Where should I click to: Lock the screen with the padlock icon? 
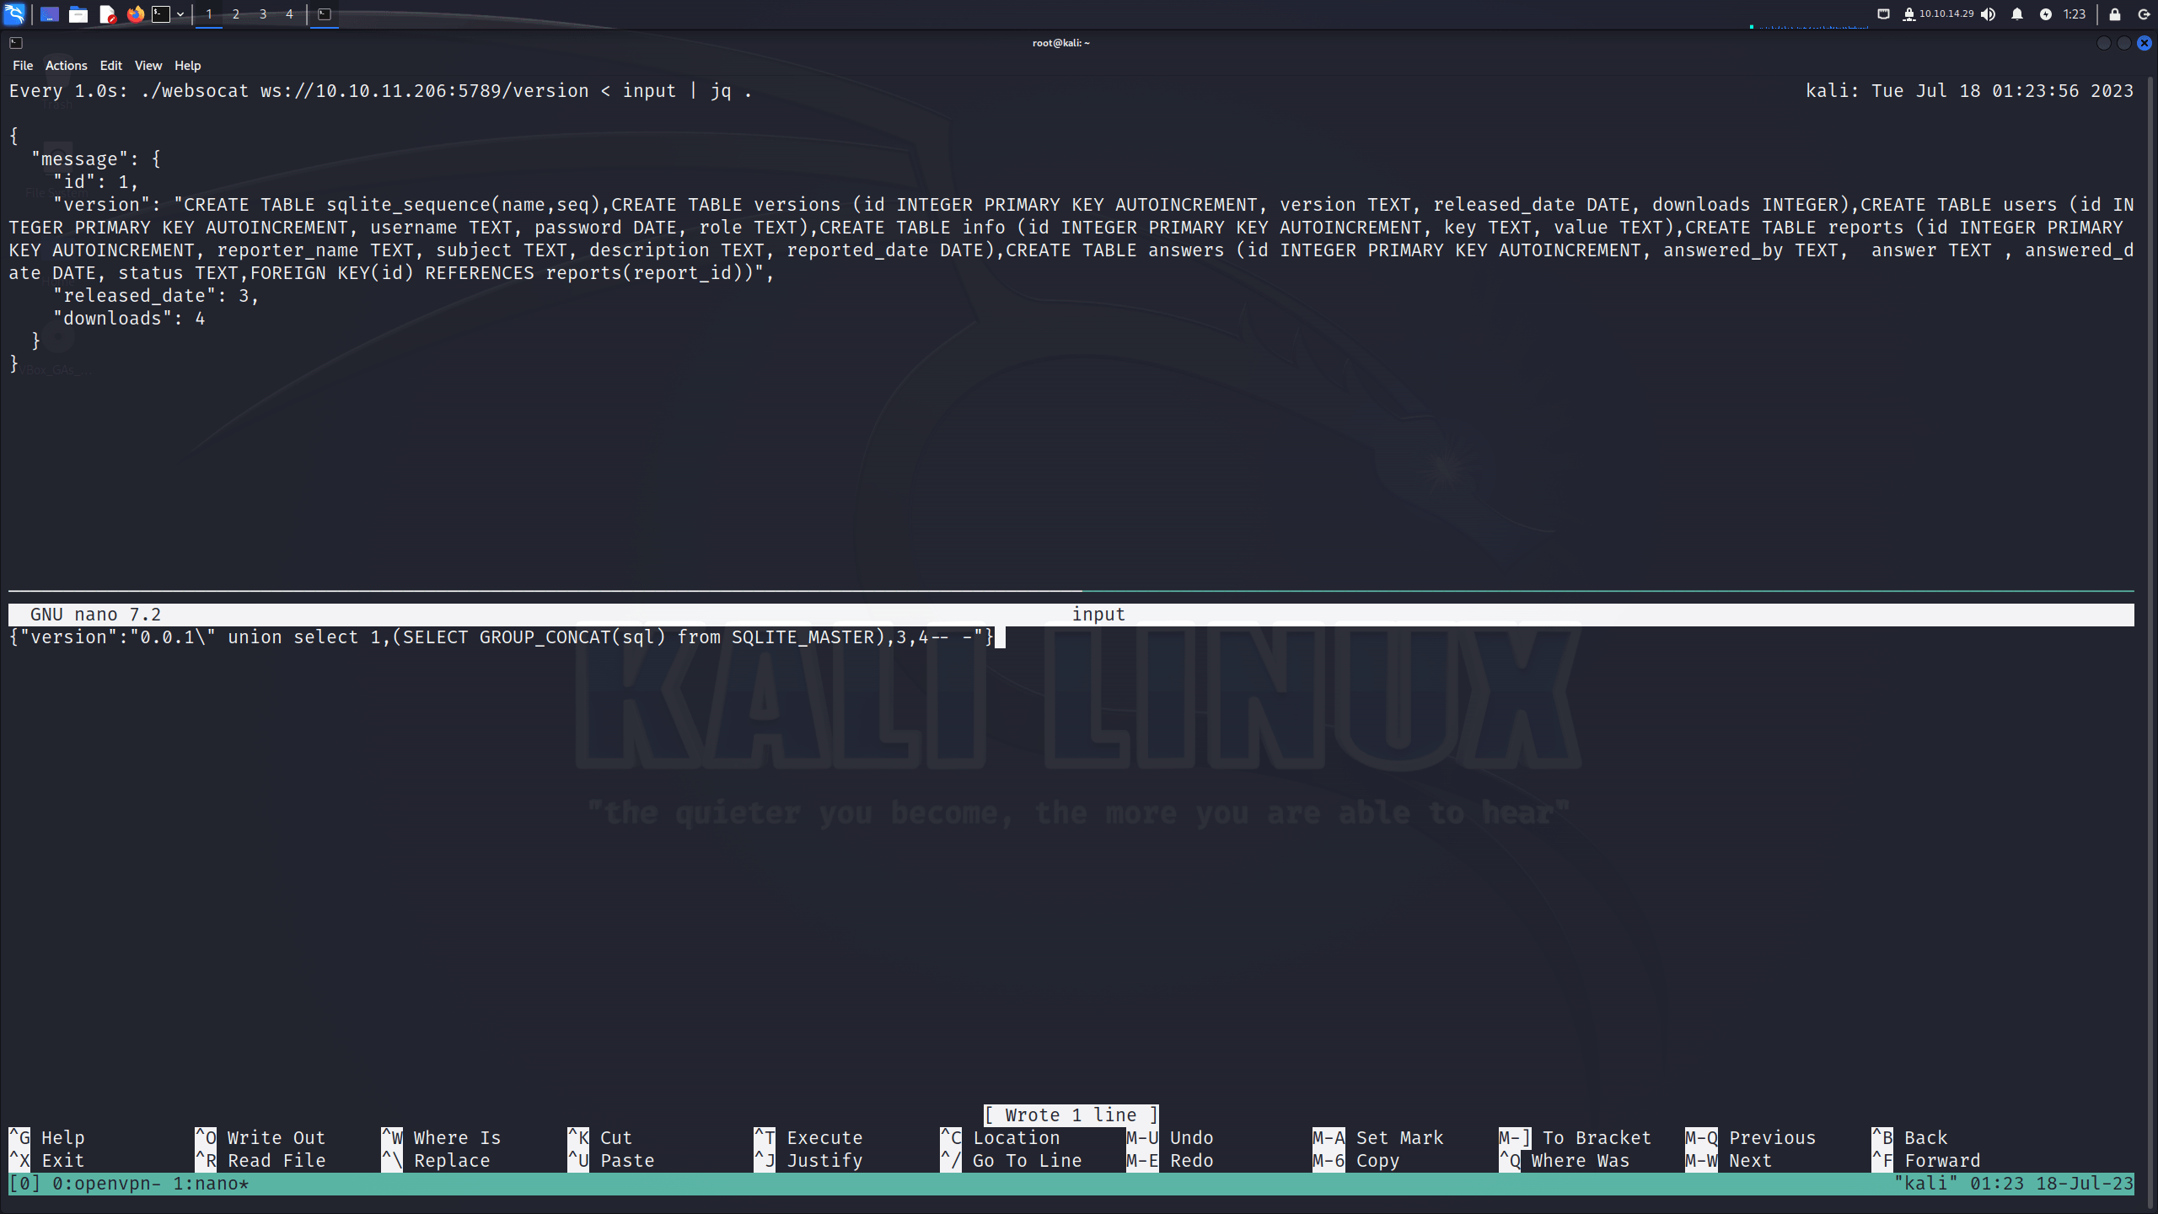click(x=2115, y=13)
